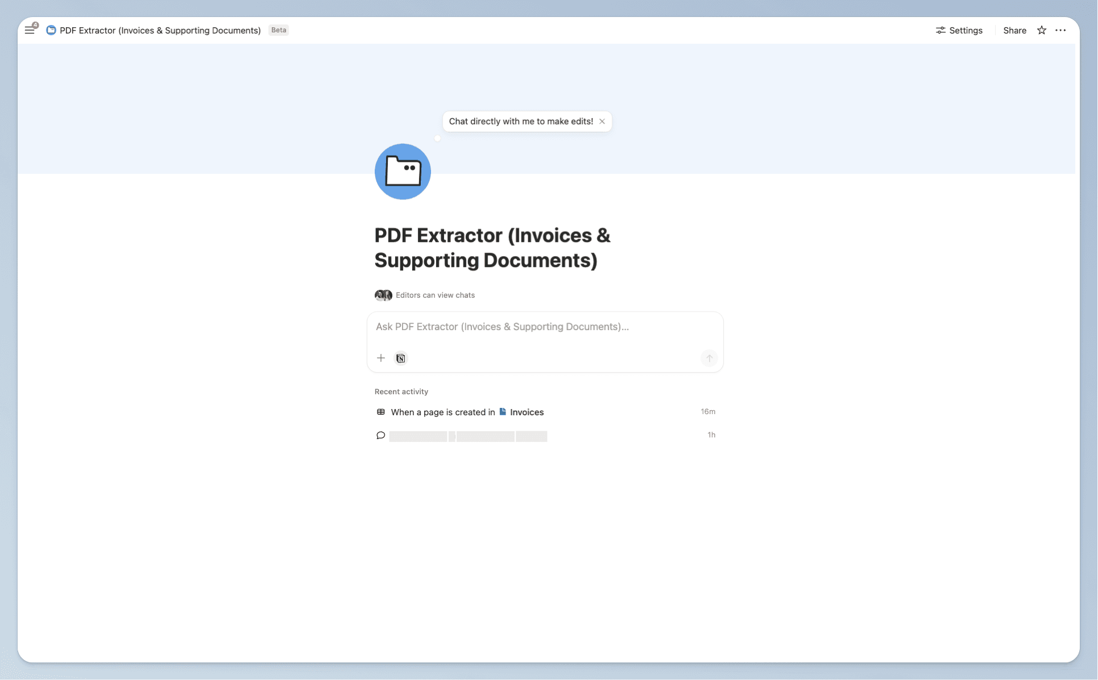
Task: Open Settings via the sliders icon
Action: (959, 30)
